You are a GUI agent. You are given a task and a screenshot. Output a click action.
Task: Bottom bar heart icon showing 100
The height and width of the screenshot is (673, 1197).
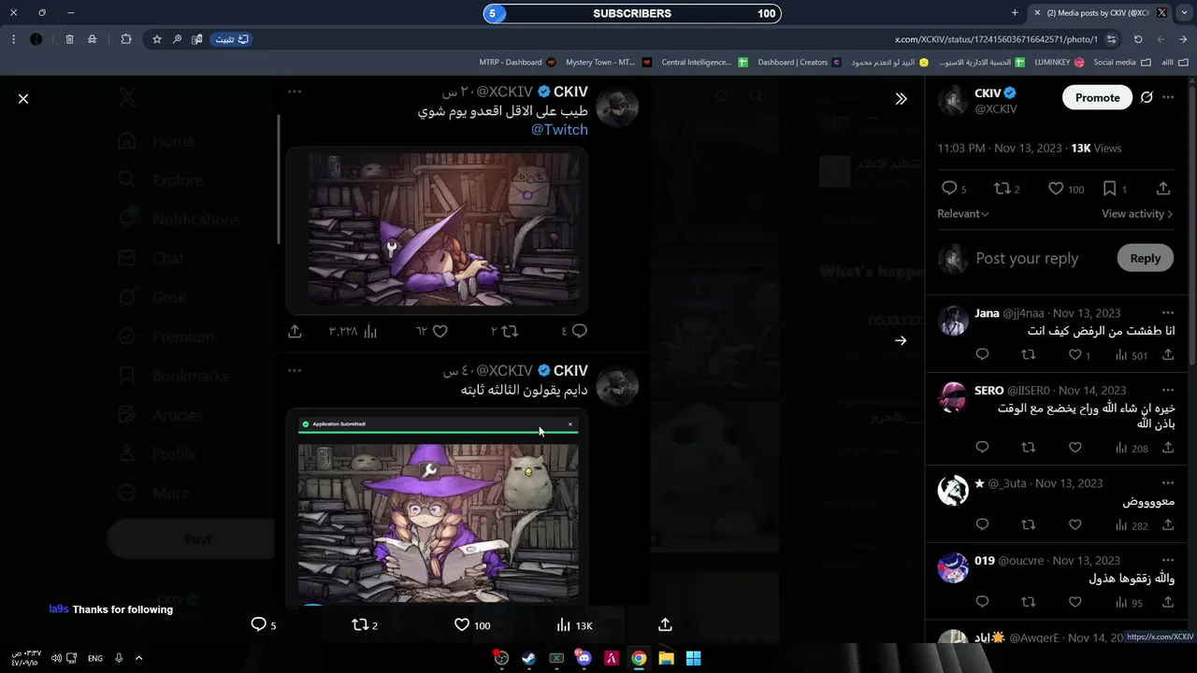click(x=471, y=624)
